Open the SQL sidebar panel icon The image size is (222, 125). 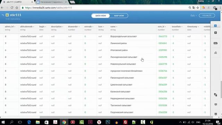(x=215, y=43)
